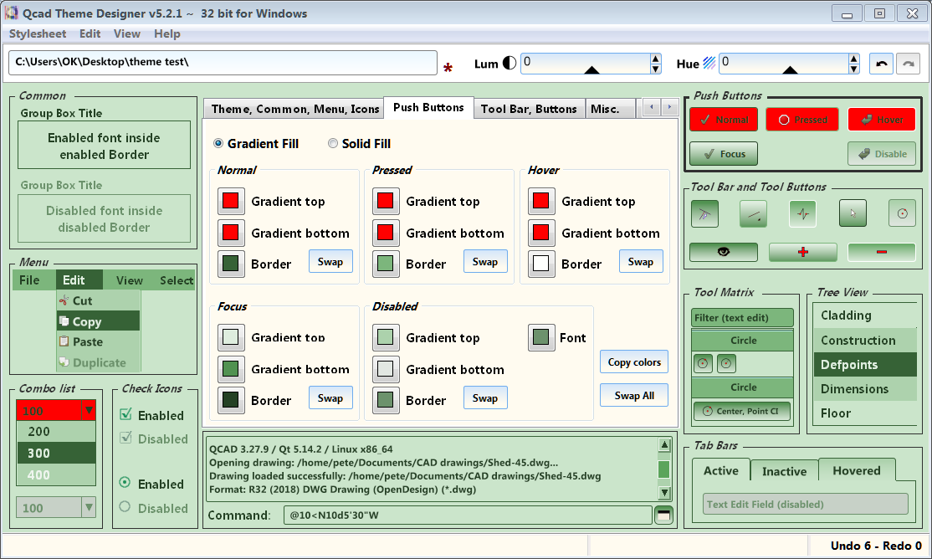This screenshot has height=559, width=932.
Task: Click the redo arrow button beside Hue
Action: [908, 64]
